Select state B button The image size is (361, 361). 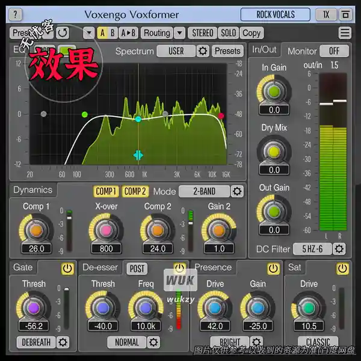pyautogui.click(x=113, y=33)
